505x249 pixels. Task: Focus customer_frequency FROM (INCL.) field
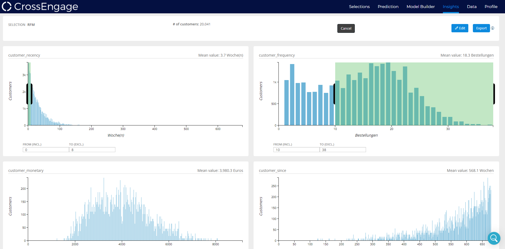[x=296, y=150]
